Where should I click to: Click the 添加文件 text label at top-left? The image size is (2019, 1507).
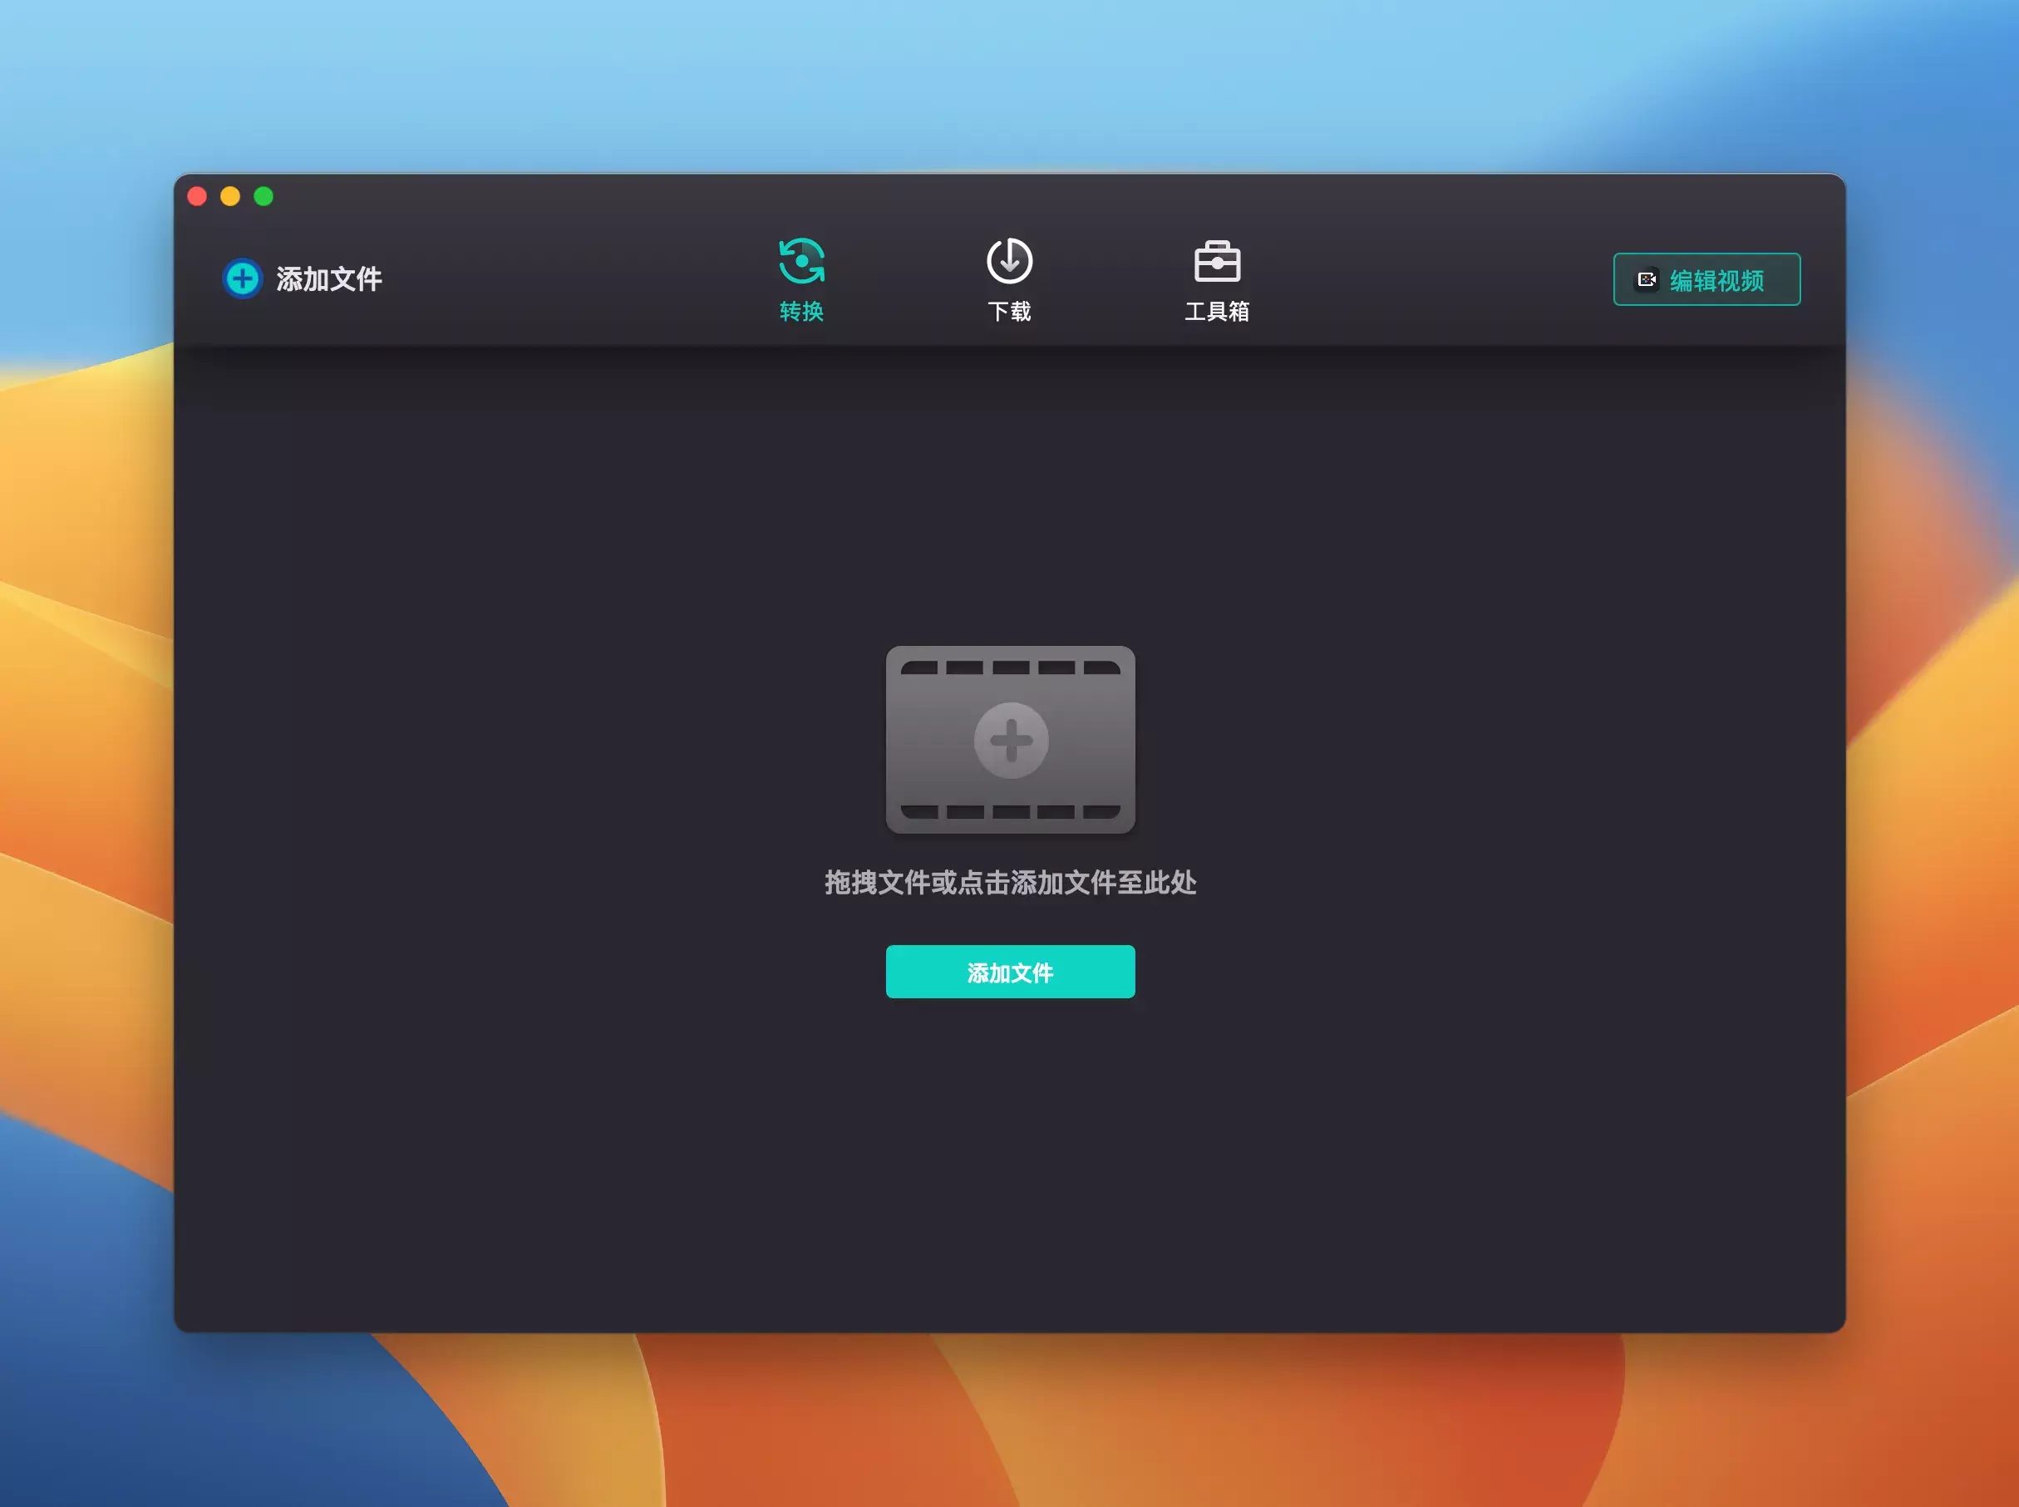point(328,279)
